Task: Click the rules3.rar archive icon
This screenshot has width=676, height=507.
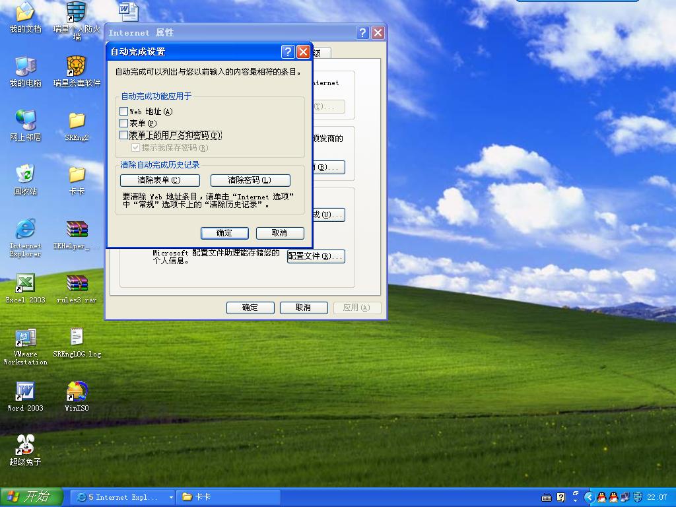Action: (x=77, y=283)
